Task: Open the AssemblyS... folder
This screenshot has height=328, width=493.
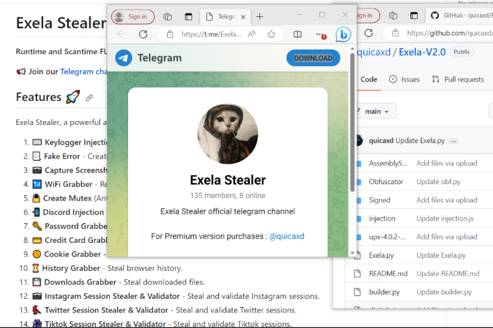Action: [x=388, y=163]
